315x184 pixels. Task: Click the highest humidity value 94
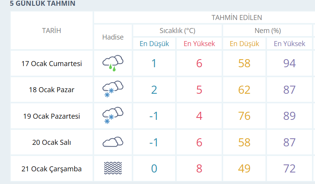coord(289,63)
